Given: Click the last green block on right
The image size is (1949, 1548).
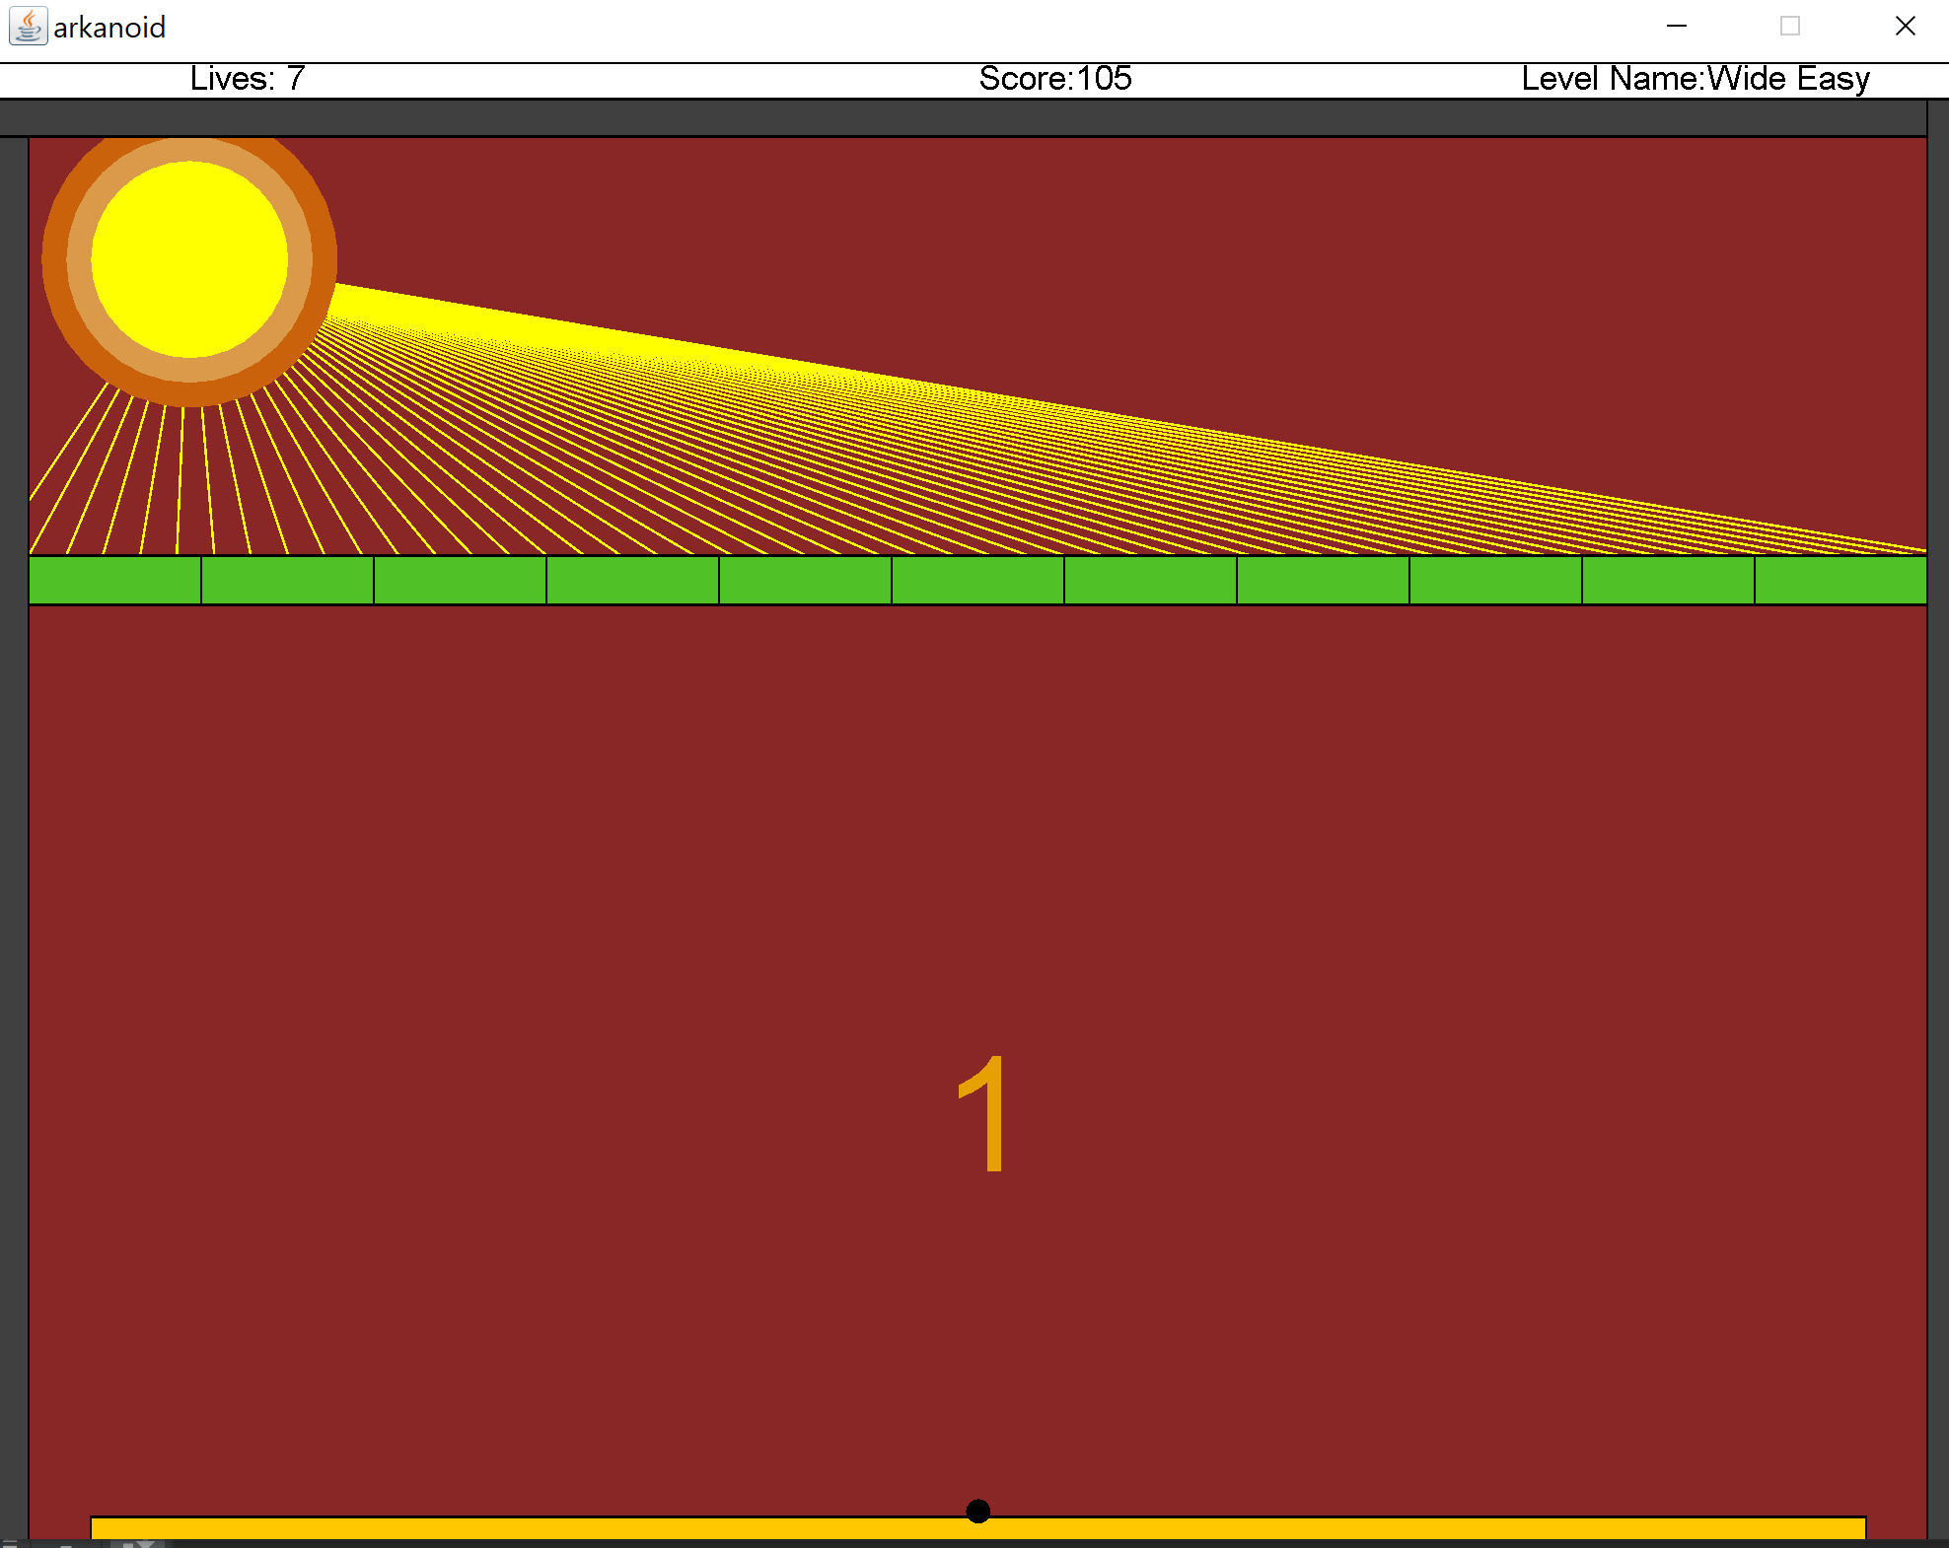Looking at the screenshot, I should tap(1840, 580).
